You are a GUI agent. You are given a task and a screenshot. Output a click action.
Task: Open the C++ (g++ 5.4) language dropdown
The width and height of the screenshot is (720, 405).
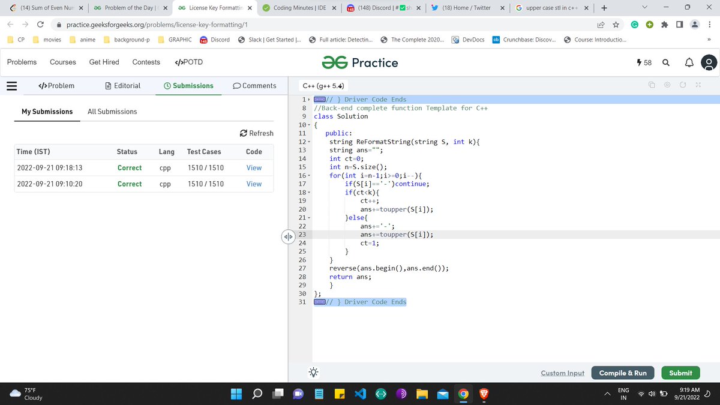pos(324,86)
